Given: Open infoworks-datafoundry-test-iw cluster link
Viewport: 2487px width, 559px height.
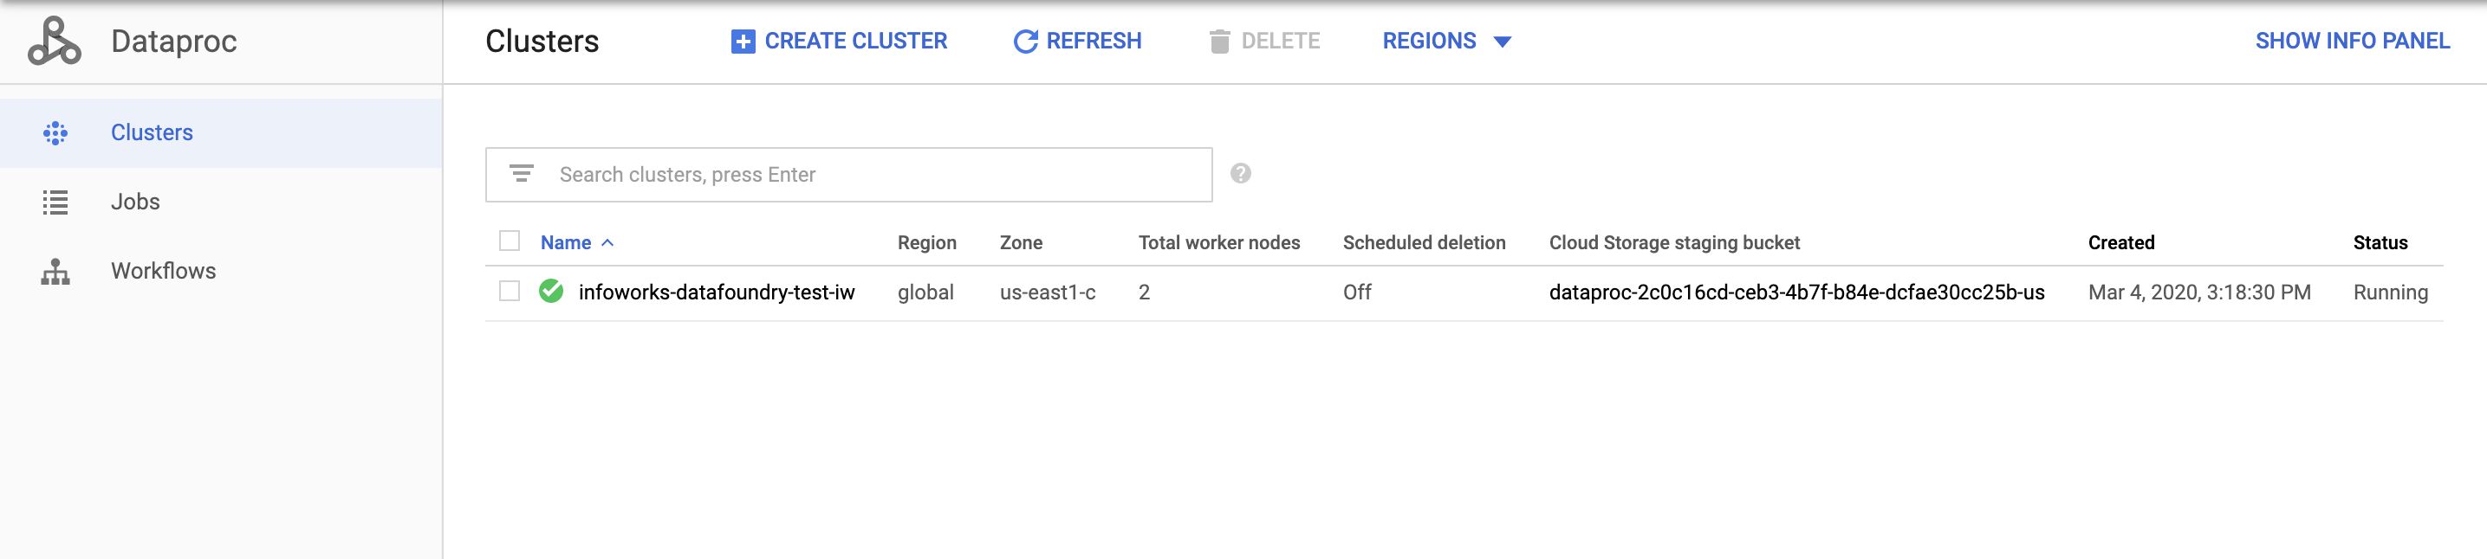Looking at the screenshot, I should [x=717, y=292].
